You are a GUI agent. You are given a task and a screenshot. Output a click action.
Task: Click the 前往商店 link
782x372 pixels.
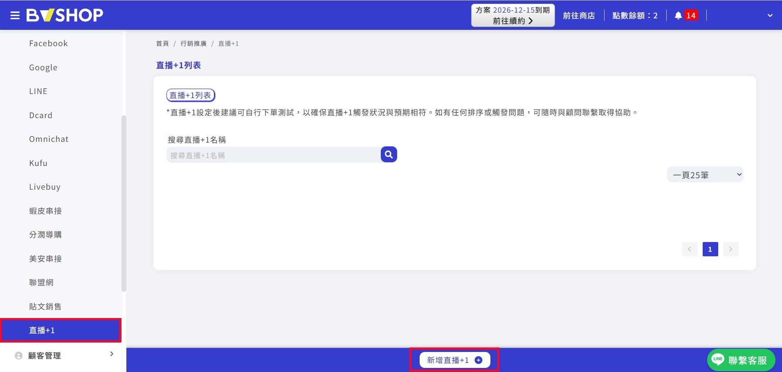click(579, 16)
